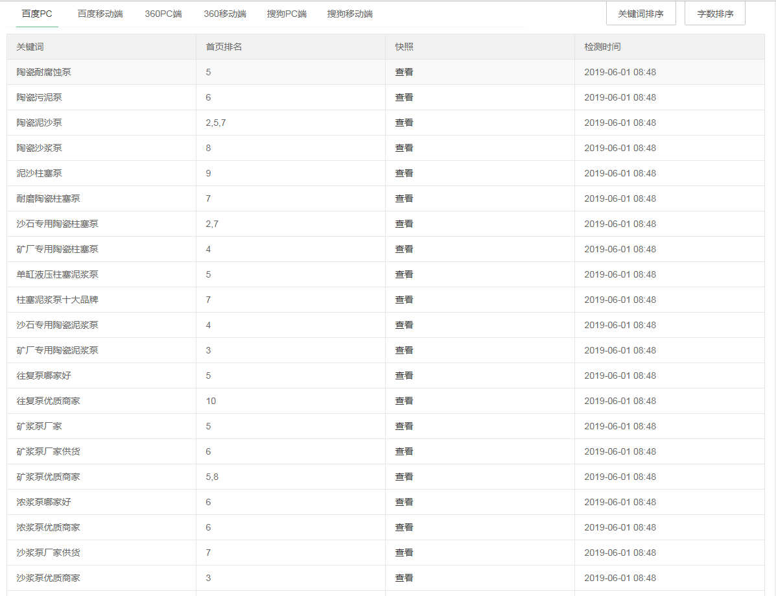This screenshot has width=776, height=596.
Task: Click 查看 for 往复泵优质商家
Action: tap(404, 401)
